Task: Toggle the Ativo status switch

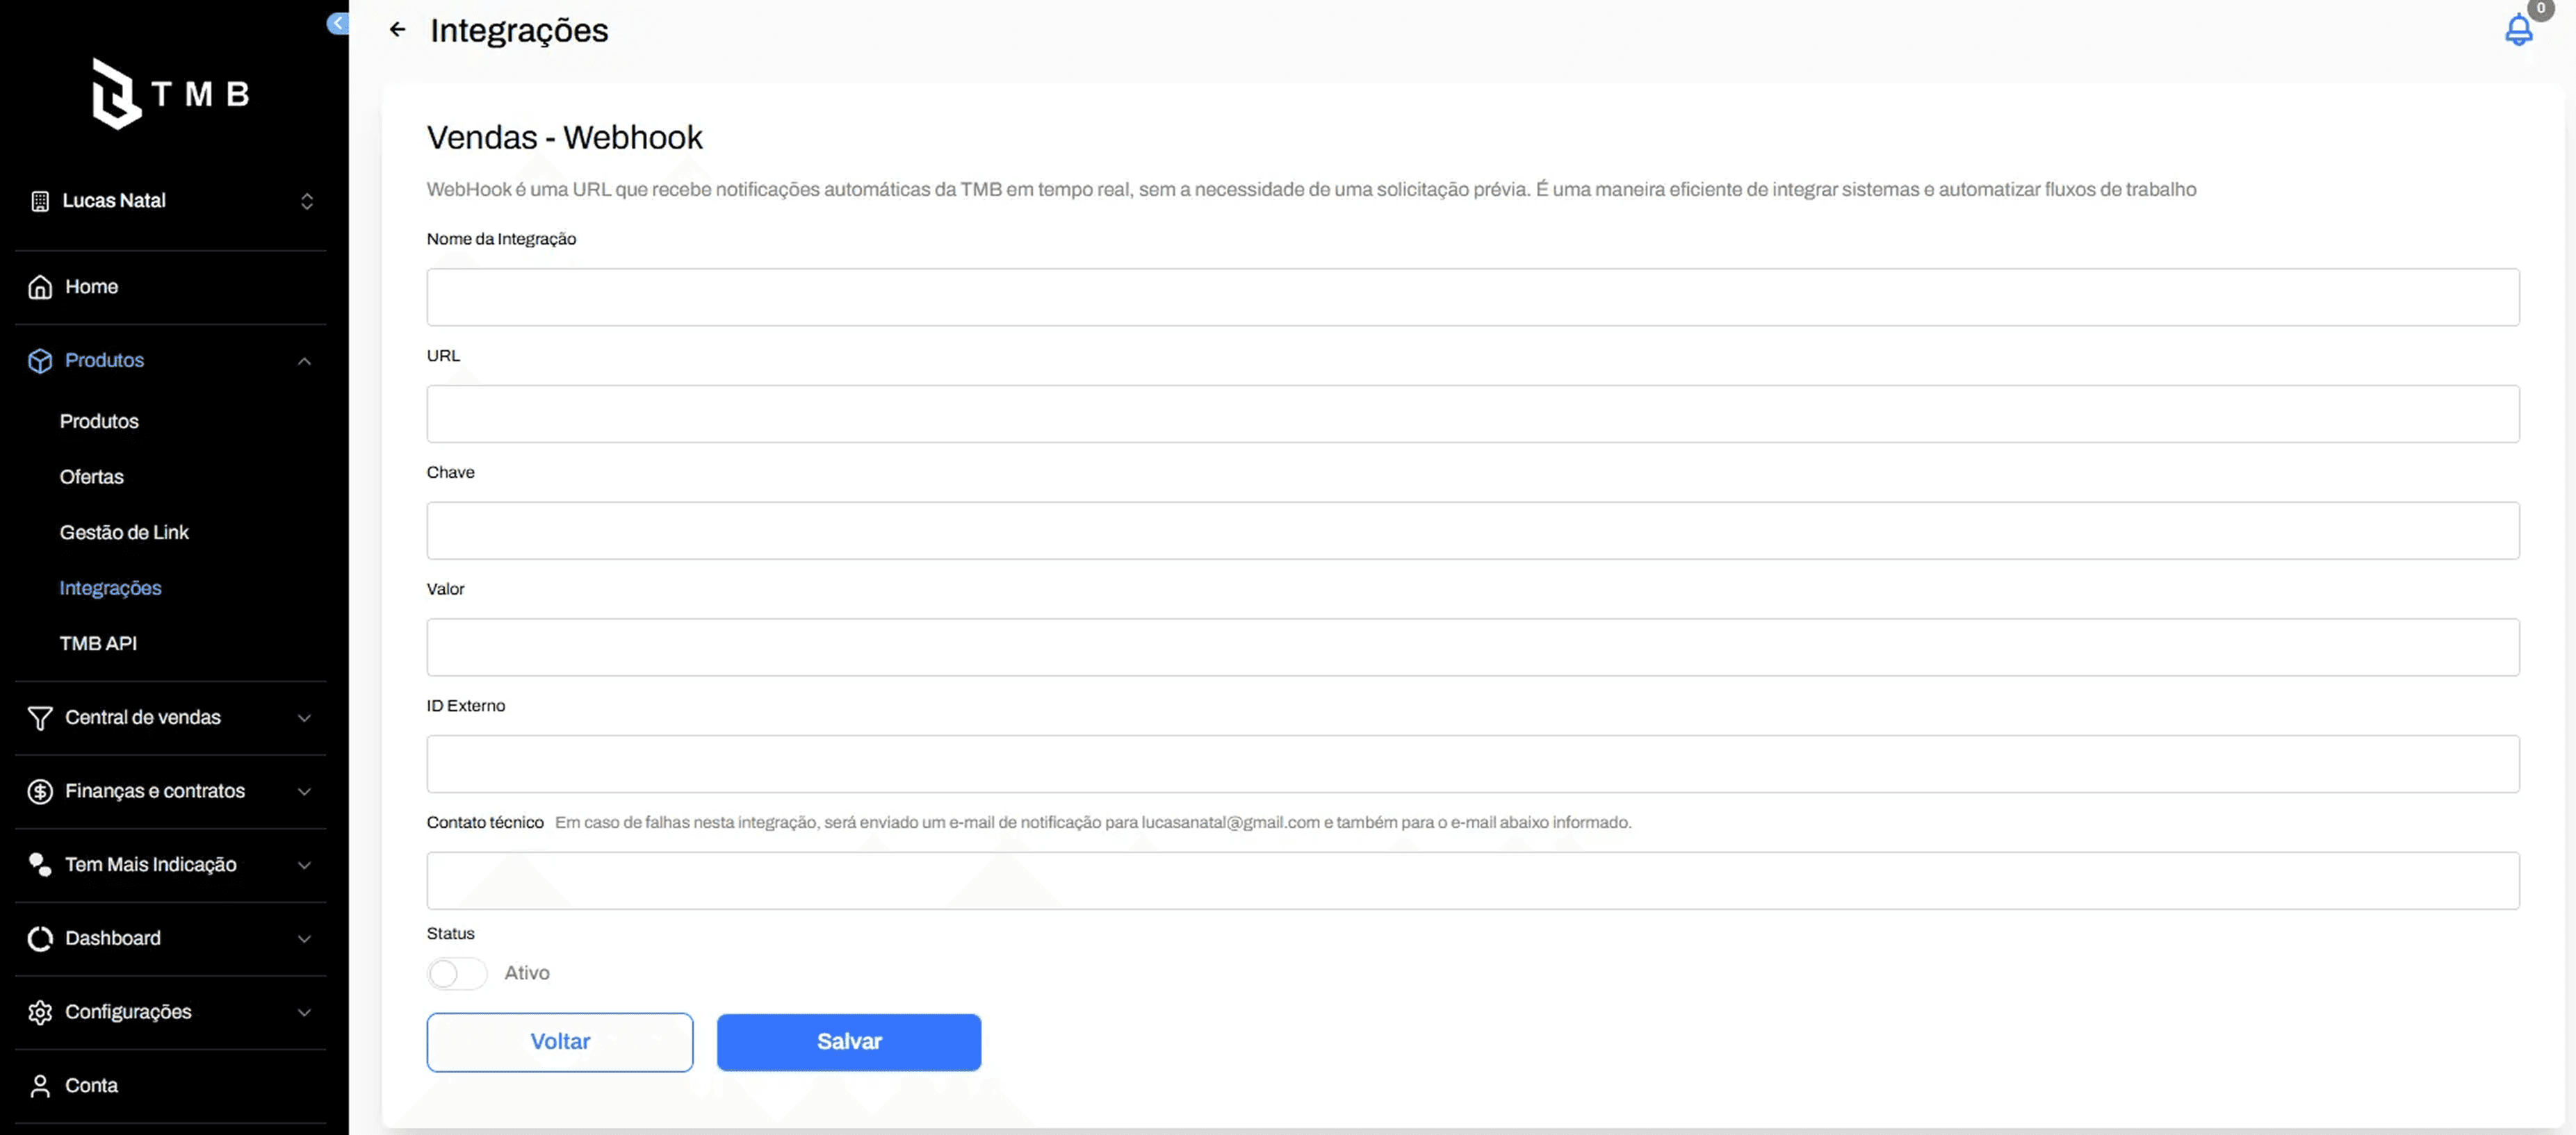Action: (x=456, y=973)
